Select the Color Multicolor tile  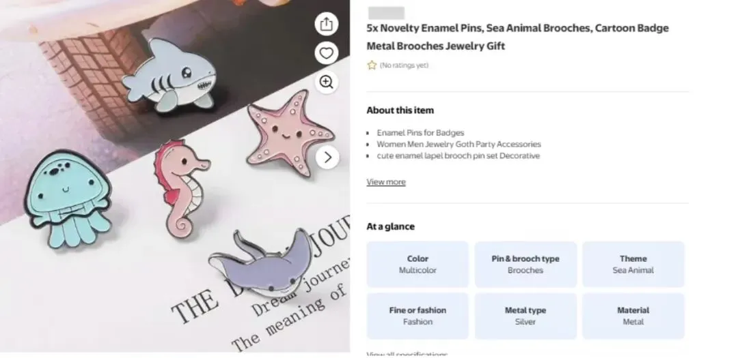pyautogui.click(x=418, y=265)
